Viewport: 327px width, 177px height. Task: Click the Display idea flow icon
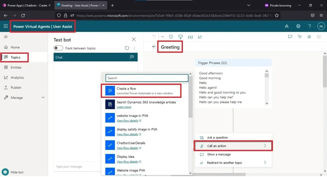click(x=110, y=159)
